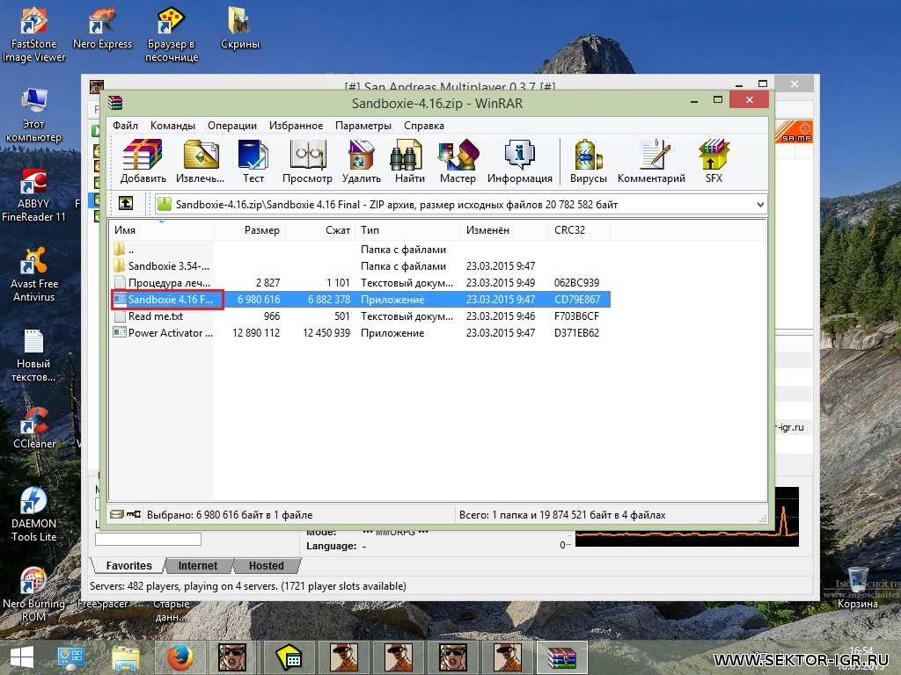Open the Файл menu
Screen dimensions: 901x675
[125, 125]
